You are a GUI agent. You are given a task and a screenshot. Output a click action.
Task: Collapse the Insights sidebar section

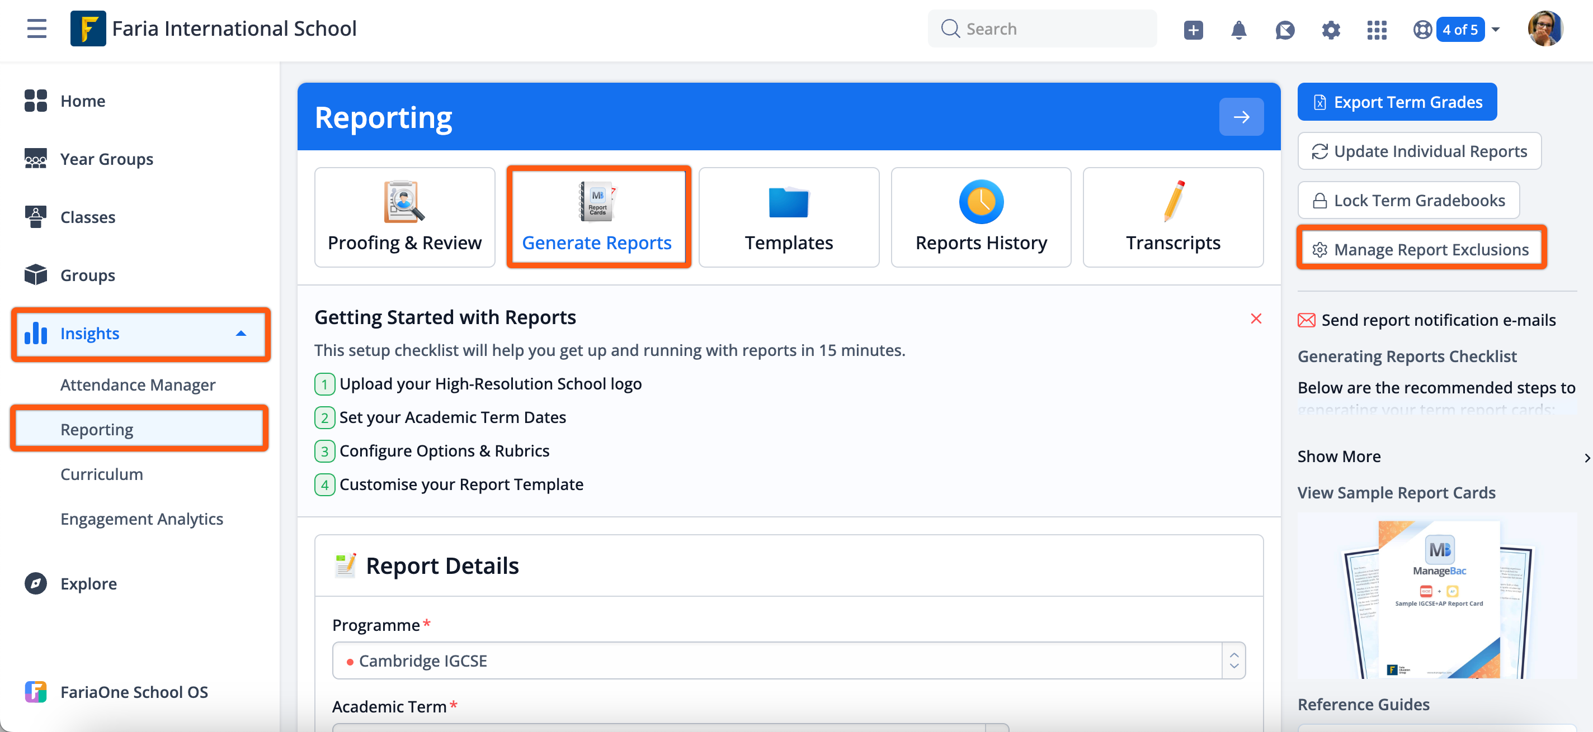pos(241,334)
